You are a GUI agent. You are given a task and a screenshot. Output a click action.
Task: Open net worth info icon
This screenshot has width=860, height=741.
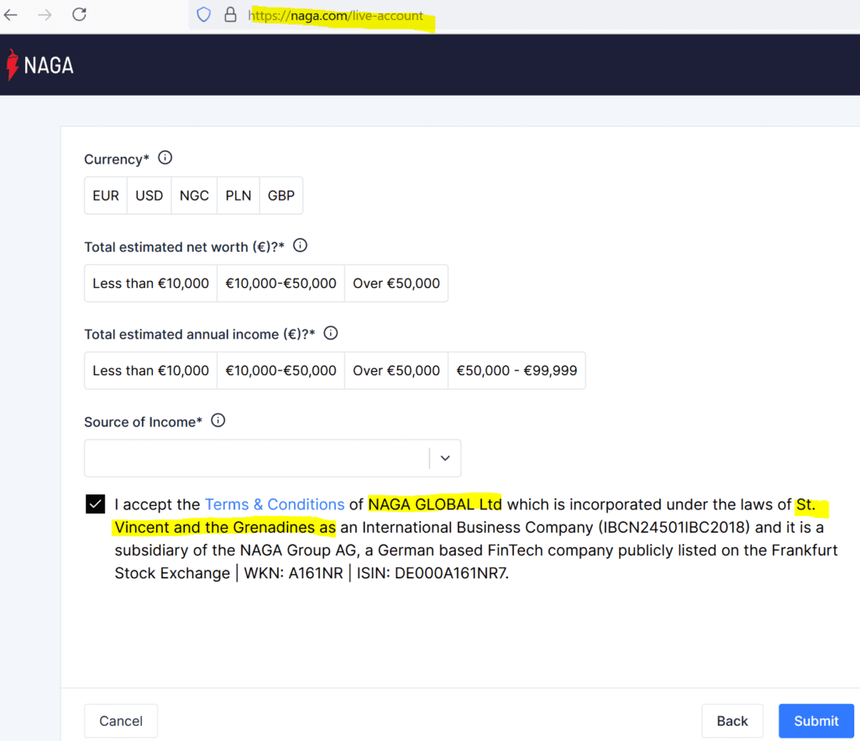click(x=300, y=246)
